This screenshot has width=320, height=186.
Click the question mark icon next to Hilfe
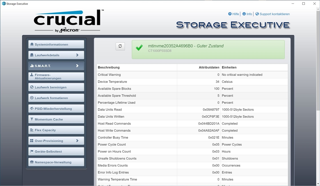pyautogui.click(x=230, y=14)
